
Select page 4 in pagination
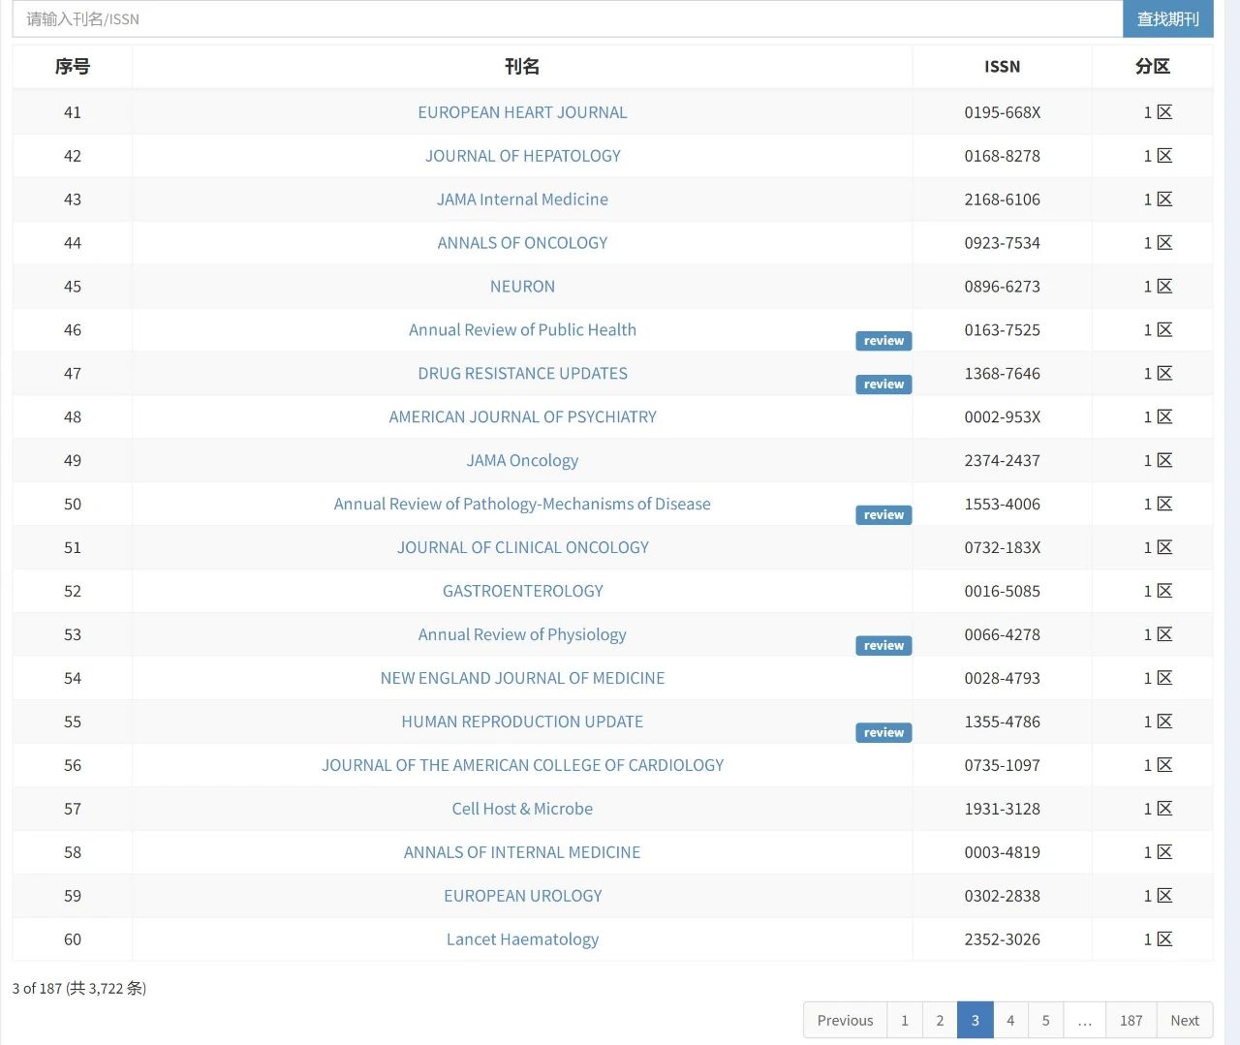coord(1010,1020)
